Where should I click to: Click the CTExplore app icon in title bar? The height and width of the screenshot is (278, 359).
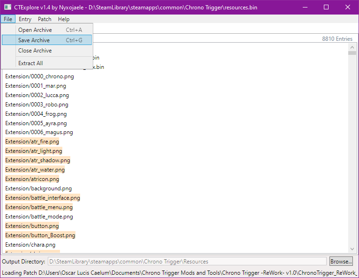[x=7, y=7]
